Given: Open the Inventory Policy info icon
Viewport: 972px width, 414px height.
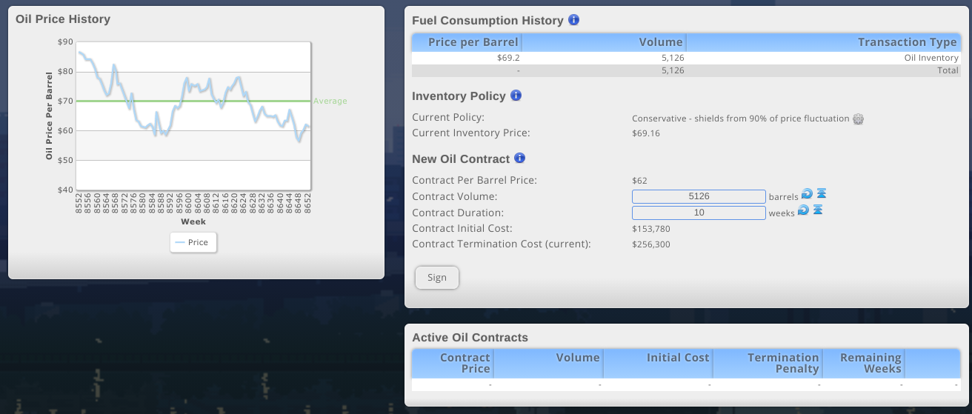Looking at the screenshot, I should click(516, 96).
